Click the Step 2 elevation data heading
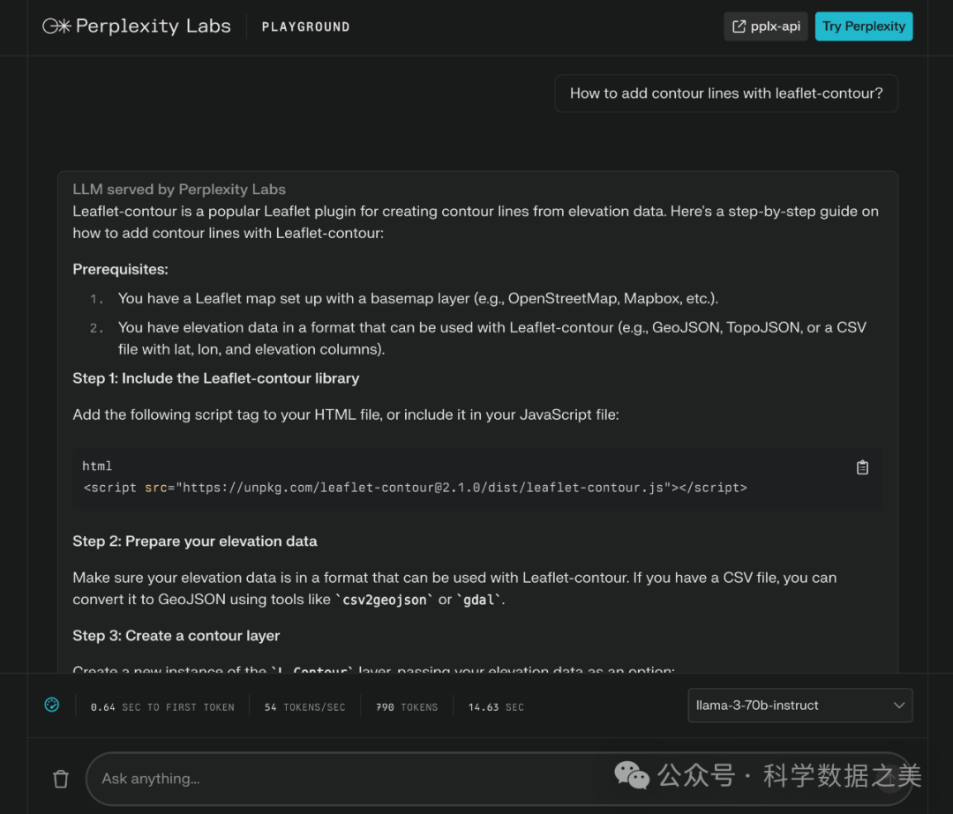The width and height of the screenshot is (953, 814). (195, 541)
